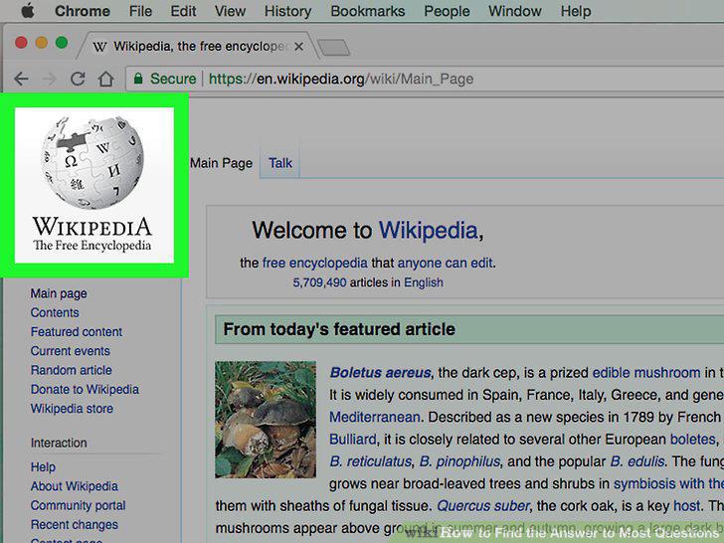This screenshot has width=724, height=543.
Task: Open the 5,709,490 articles count link
Action: click(x=319, y=282)
